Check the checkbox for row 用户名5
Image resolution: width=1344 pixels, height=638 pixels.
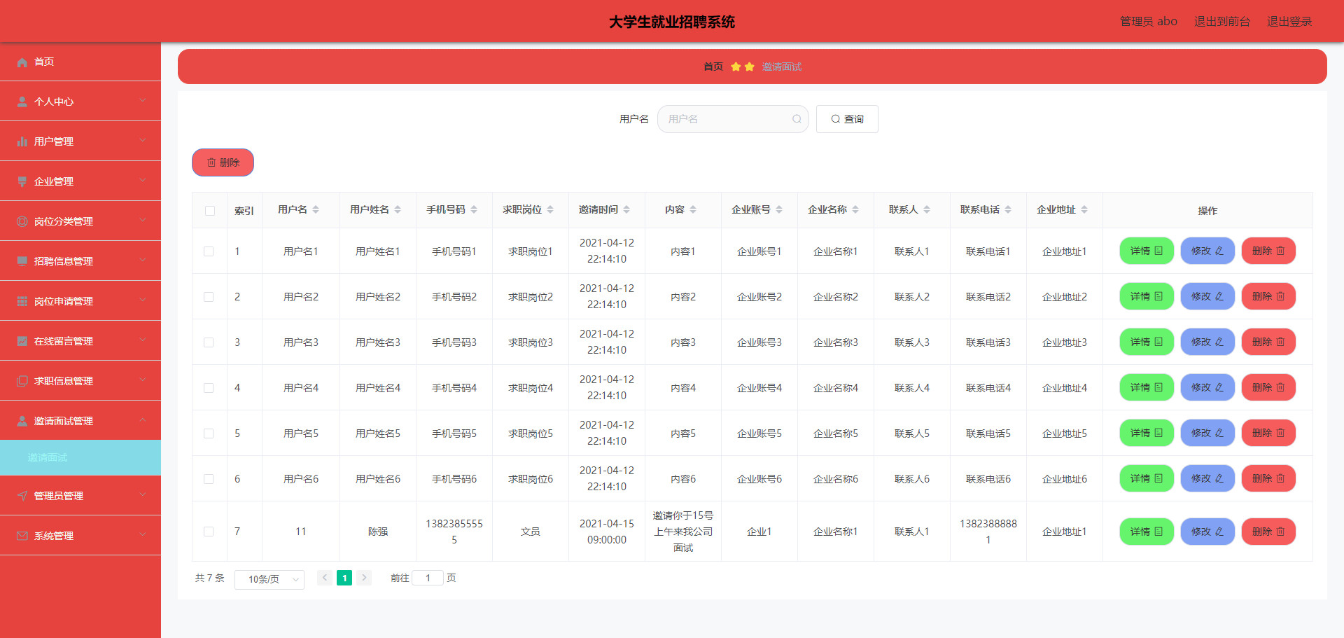tap(209, 434)
